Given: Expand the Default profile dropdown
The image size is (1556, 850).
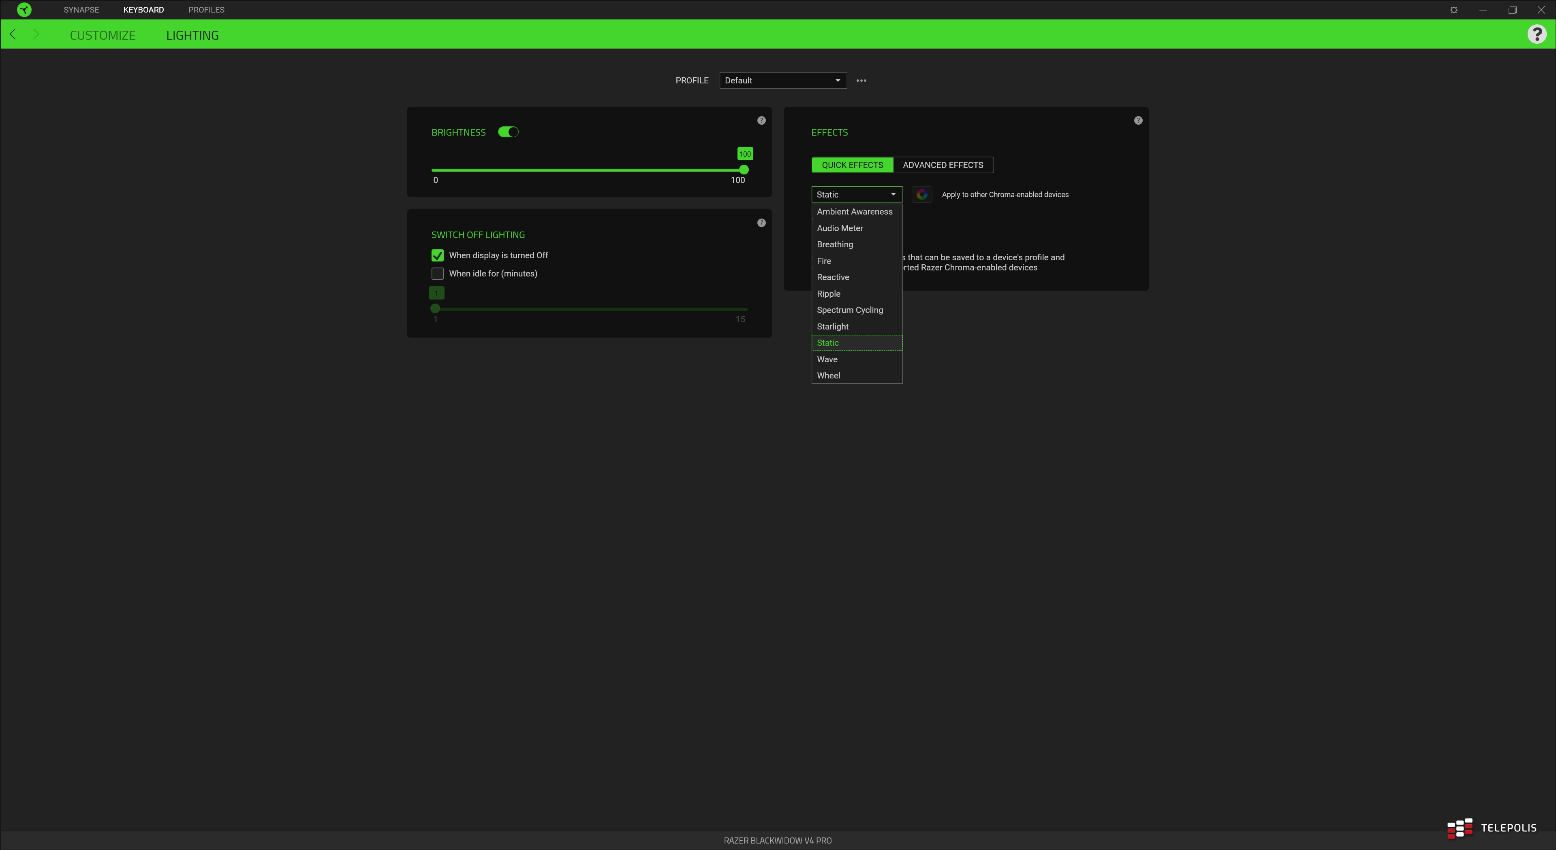Looking at the screenshot, I should (x=783, y=80).
